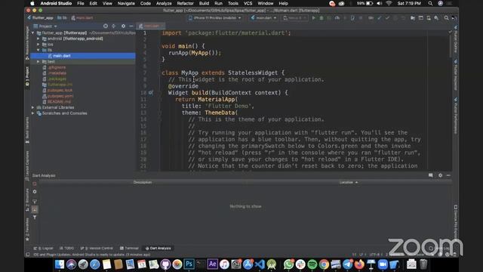
Task: Switch to the Version Control tab
Action: [x=97, y=249]
